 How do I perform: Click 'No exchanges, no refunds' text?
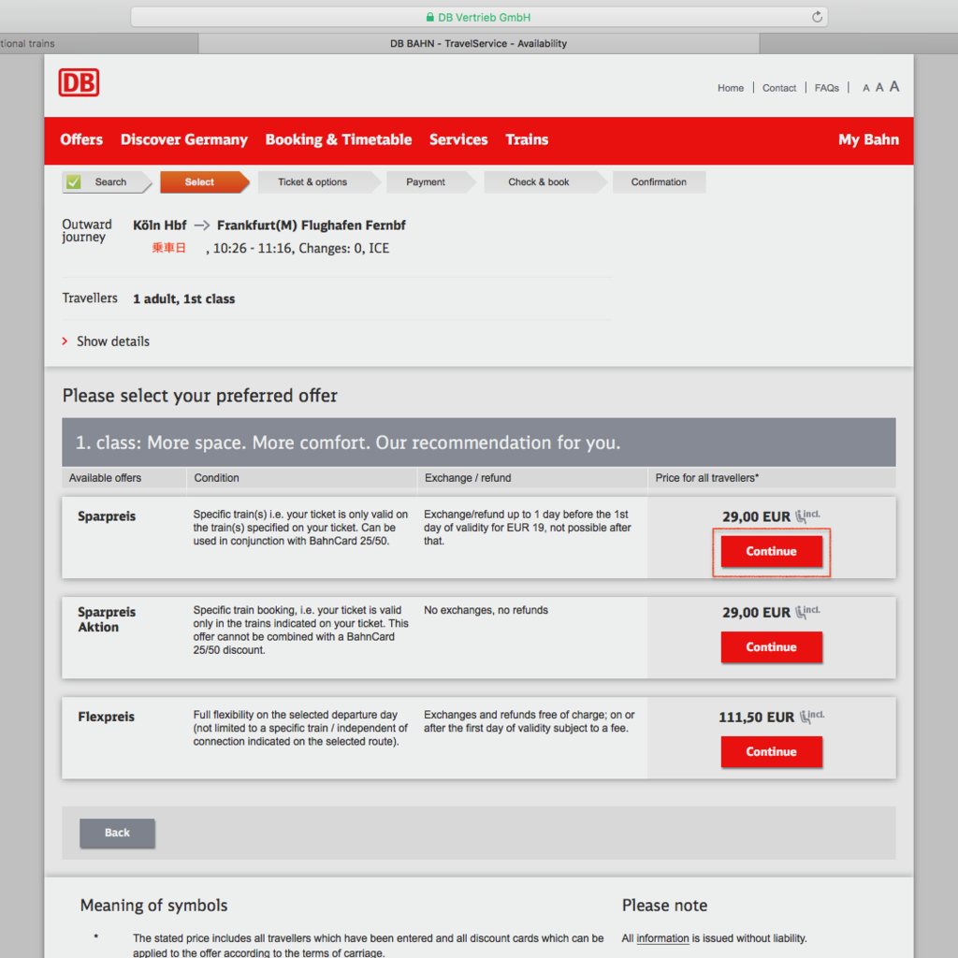click(486, 610)
